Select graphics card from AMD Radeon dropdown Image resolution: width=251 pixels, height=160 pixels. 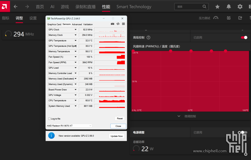(69, 126)
